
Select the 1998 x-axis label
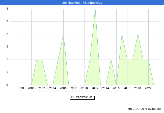21,88
